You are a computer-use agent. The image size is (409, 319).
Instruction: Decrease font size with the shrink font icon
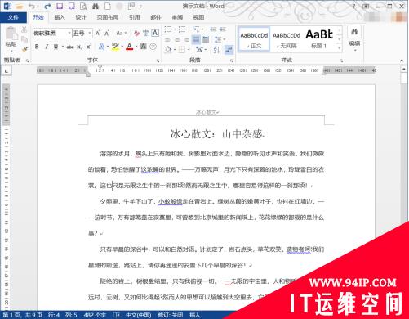click(107, 34)
